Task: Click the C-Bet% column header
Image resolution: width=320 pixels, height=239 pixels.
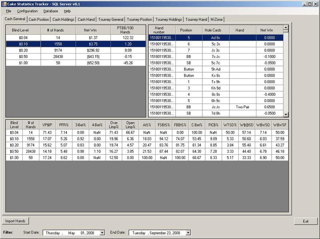Action: [197, 125]
